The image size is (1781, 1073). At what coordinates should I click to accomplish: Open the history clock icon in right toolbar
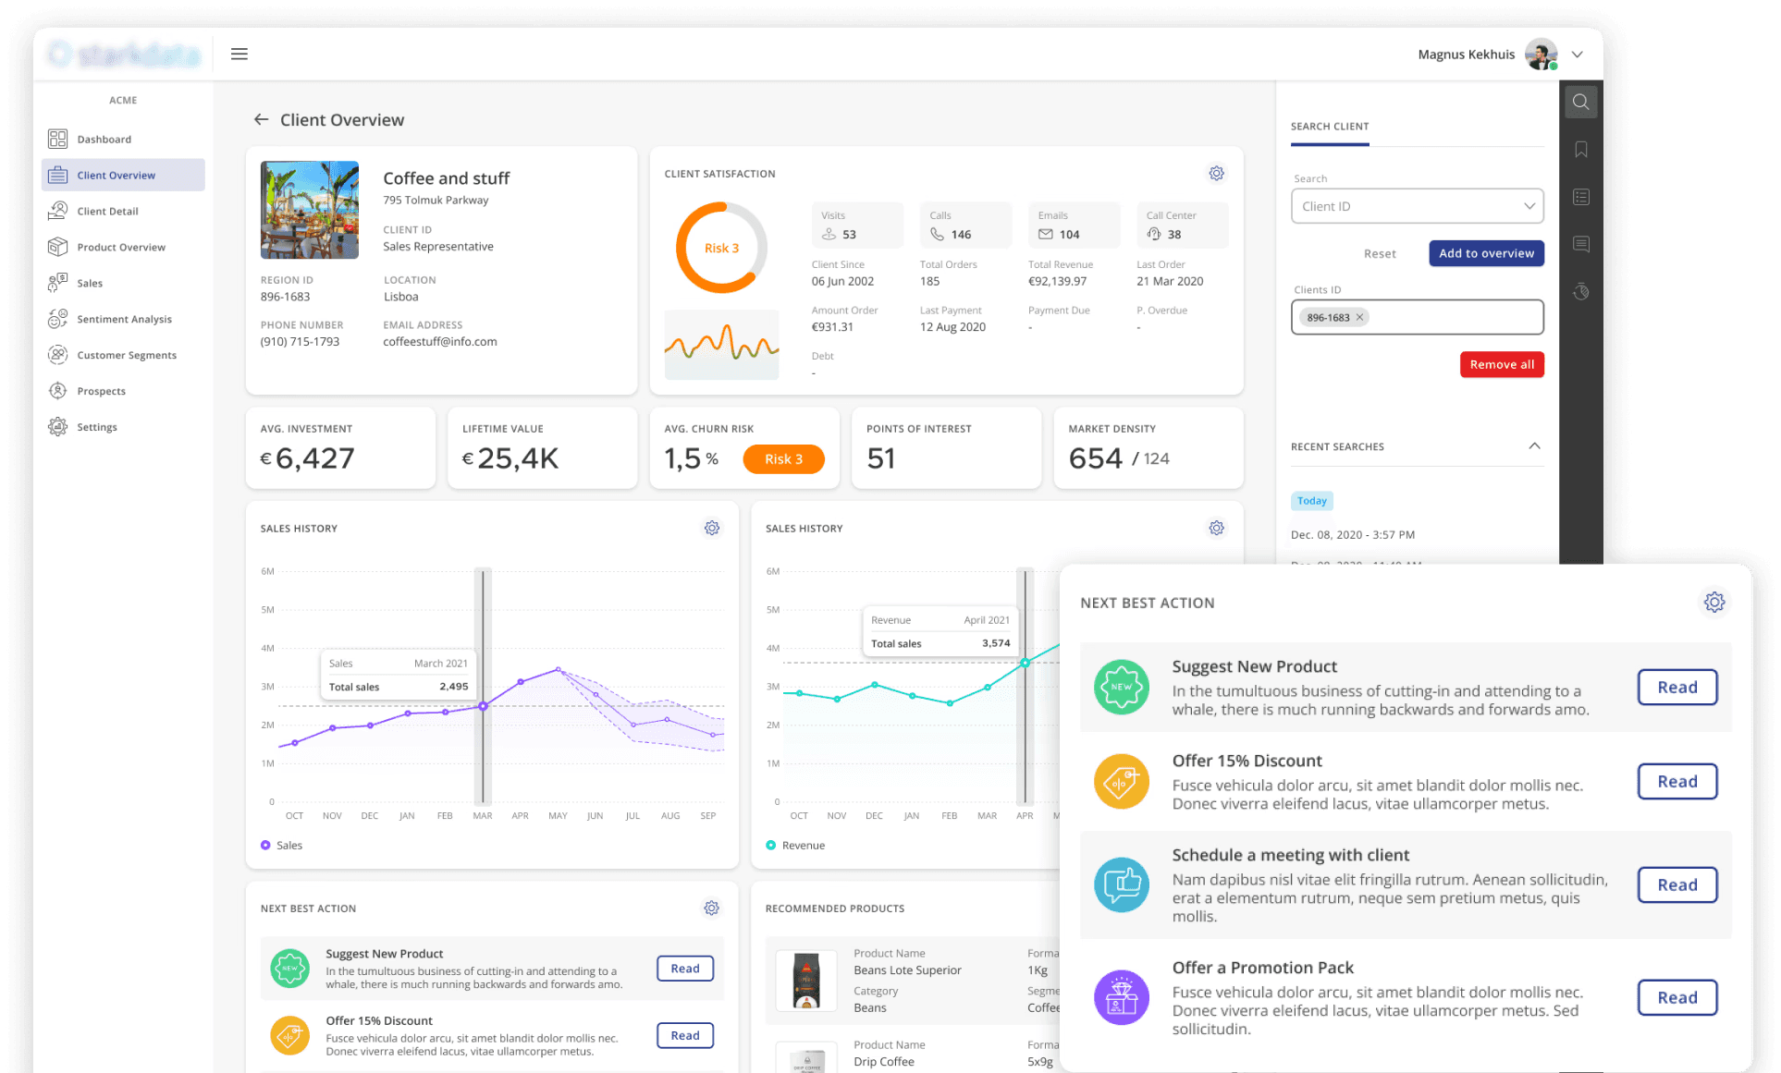coord(1580,292)
